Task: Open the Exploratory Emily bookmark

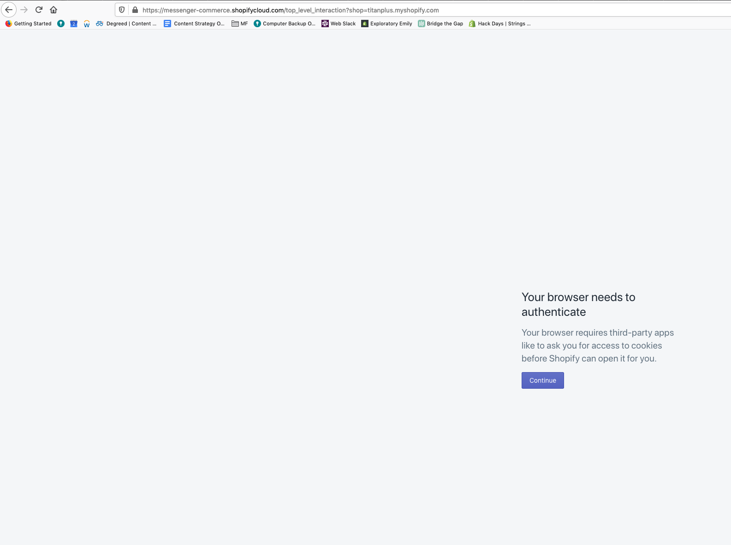Action: (x=386, y=24)
